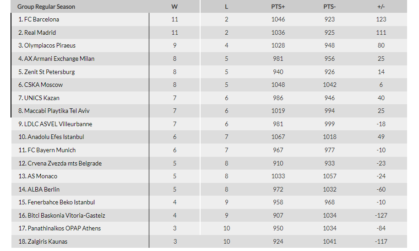Select Real Madrid in the standings
The image size is (419, 251).
point(40,32)
